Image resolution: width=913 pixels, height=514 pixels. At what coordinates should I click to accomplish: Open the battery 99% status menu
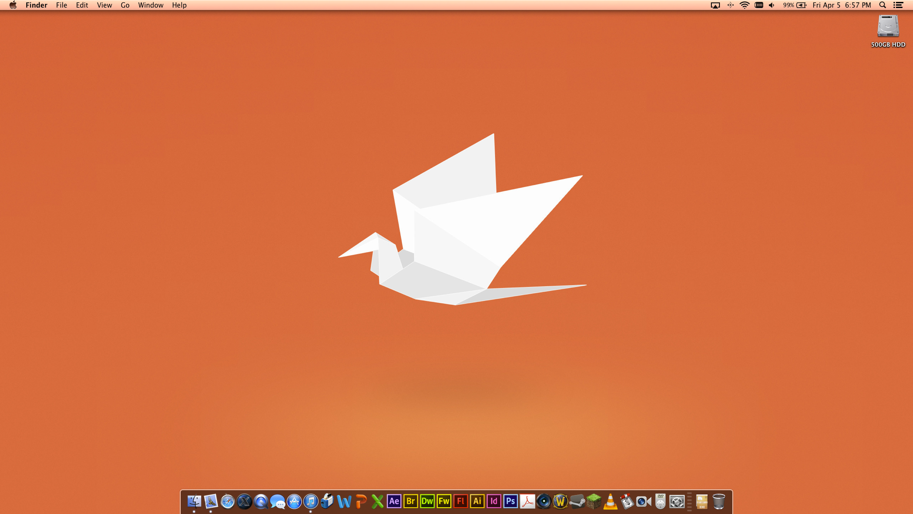(795, 5)
